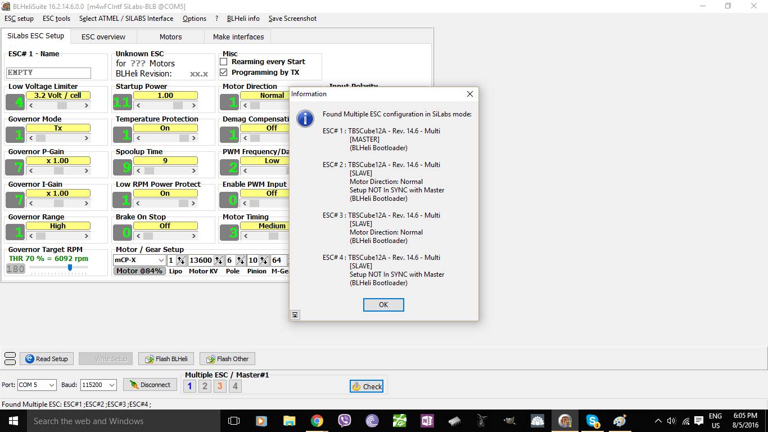The image size is (768, 432).
Task: Open the ESC tools menu
Action: click(57, 19)
